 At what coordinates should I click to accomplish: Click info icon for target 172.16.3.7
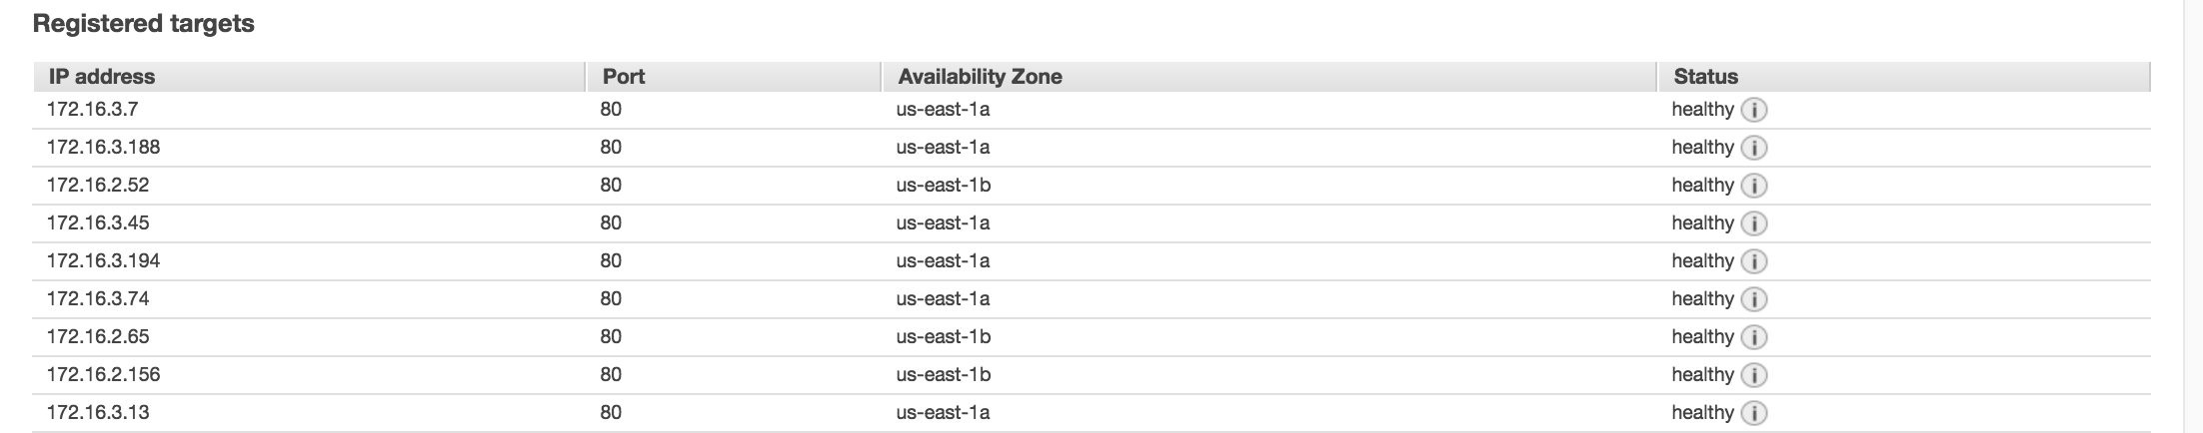pyautogui.click(x=1754, y=110)
